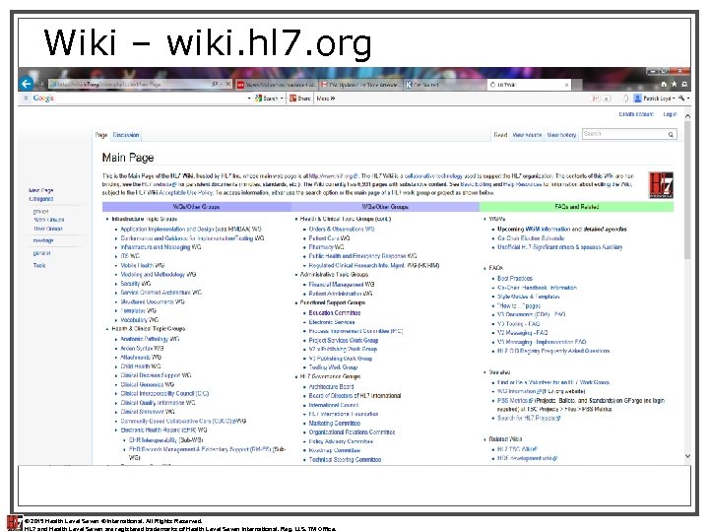The width and height of the screenshot is (709, 532).
Task: Open the wiki Discussion tab
Action: tap(126, 135)
